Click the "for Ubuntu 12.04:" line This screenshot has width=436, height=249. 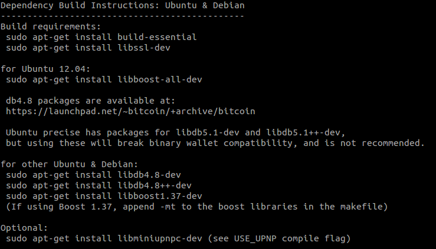[x=45, y=69]
